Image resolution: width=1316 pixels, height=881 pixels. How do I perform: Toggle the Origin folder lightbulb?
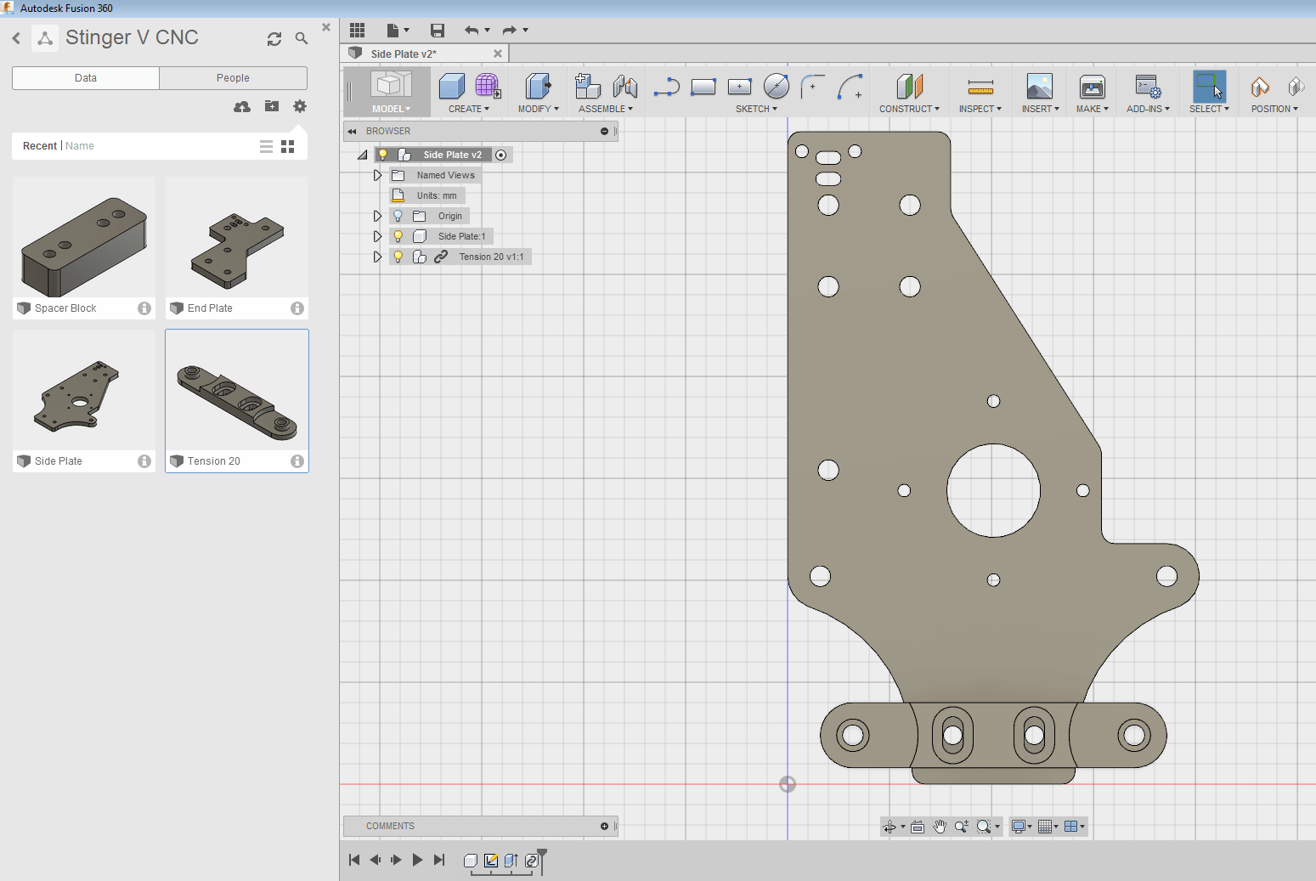pyautogui.click(x=398, y=215)
